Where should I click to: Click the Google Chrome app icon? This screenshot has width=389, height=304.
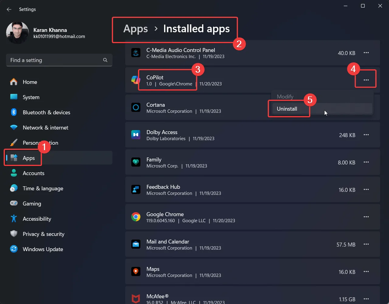(x=136, y=217)
